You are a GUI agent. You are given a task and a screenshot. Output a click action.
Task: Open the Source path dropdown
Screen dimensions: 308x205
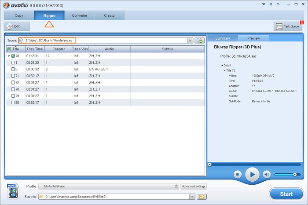pos(190,40)
